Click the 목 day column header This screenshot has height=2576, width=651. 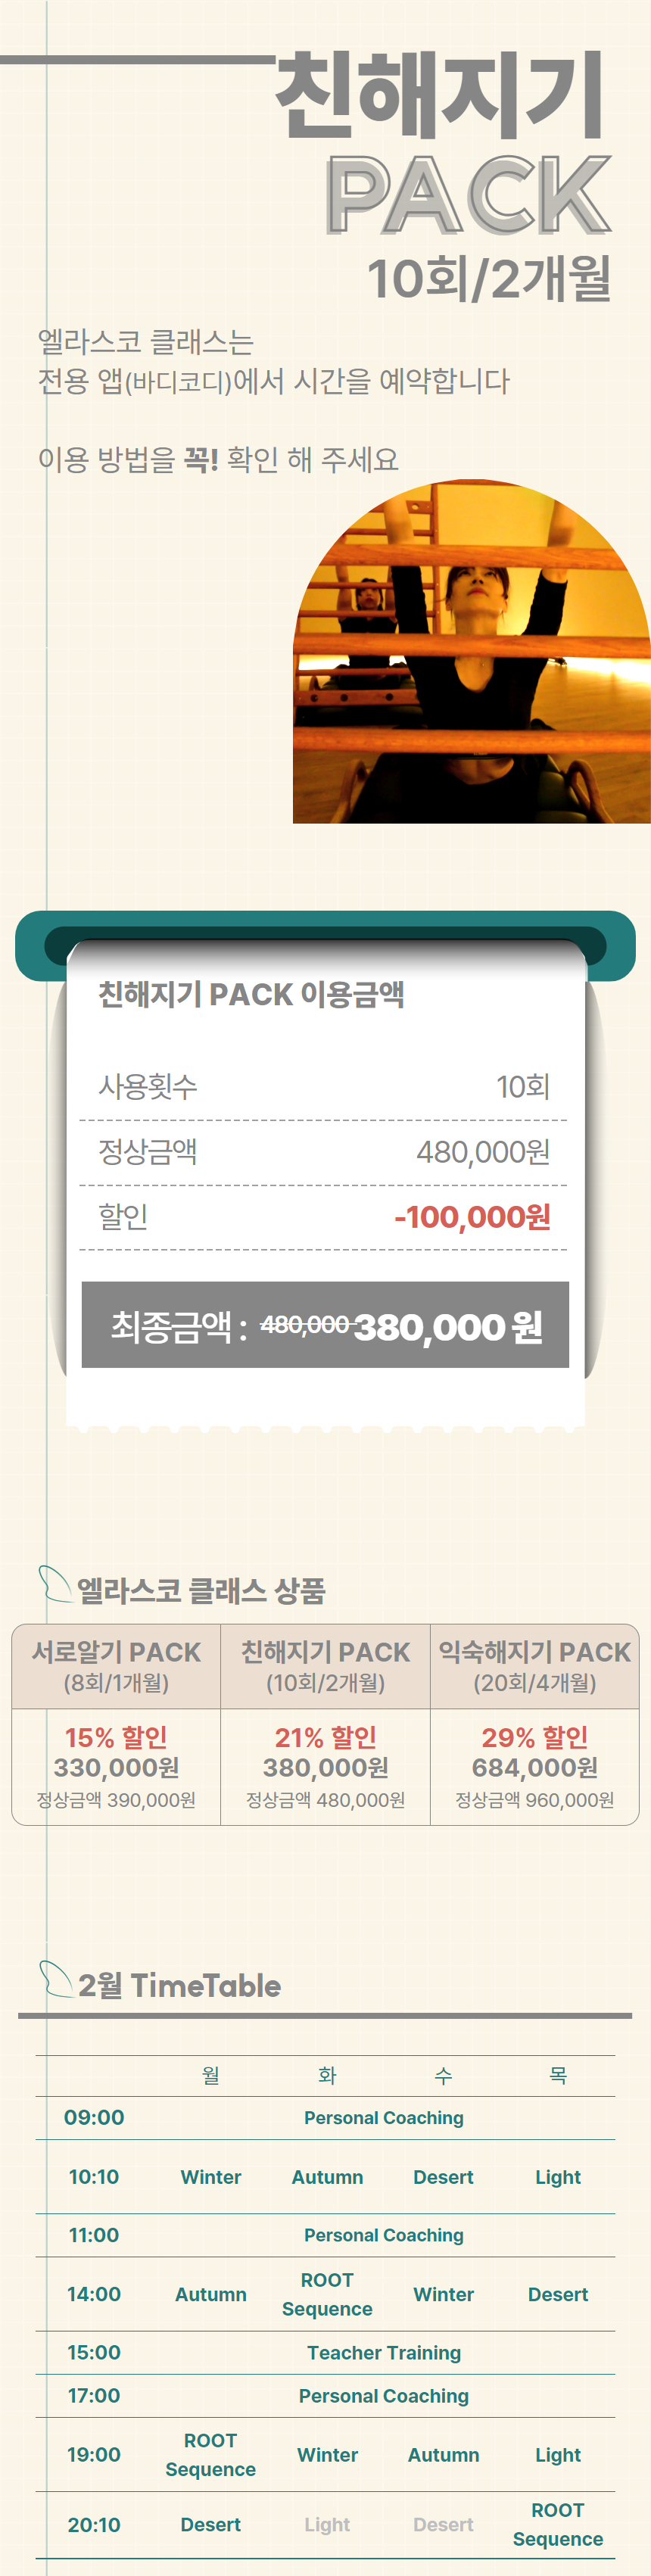tap(557, 2075)
